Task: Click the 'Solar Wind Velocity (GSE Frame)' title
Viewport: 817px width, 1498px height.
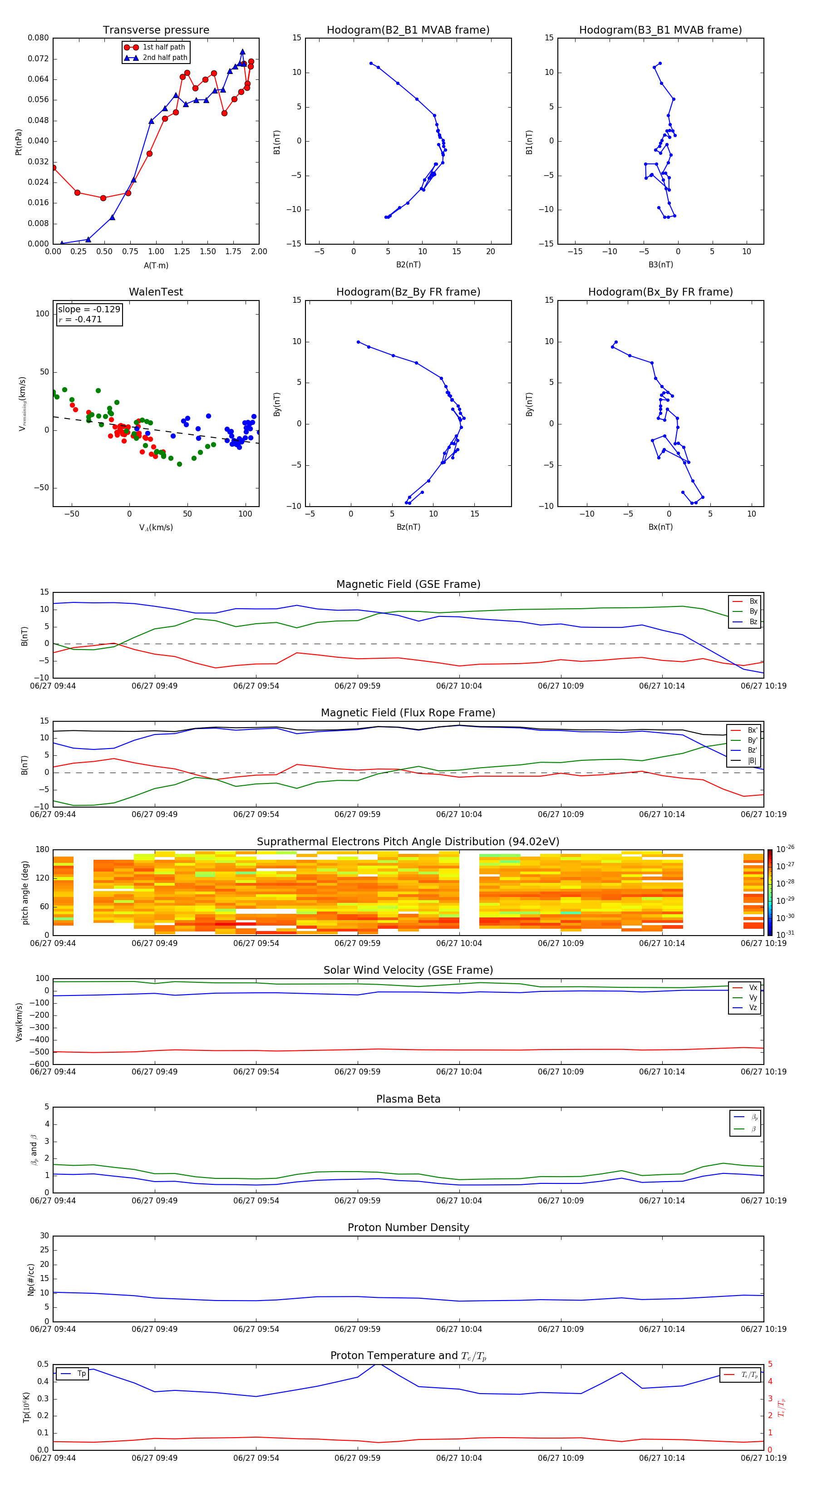Action: 408,971
